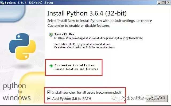Image resolution: width=171 pixels, height=106 pixels.
Task: Click the 'Add Python 3.6 to PATH' label
Action: click(x=72, y=99)
